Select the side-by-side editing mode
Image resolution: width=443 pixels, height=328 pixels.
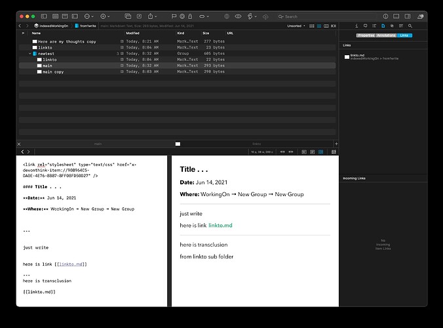click(x=320, y=152)
